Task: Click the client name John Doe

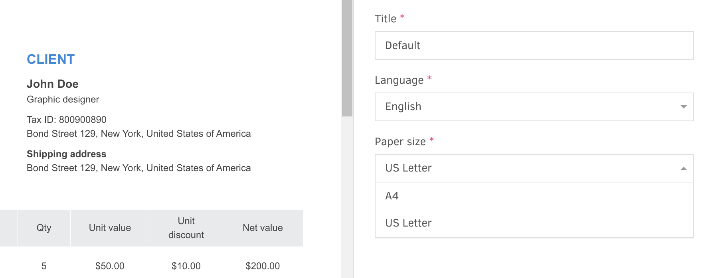Action: click(x=52, y=84)
